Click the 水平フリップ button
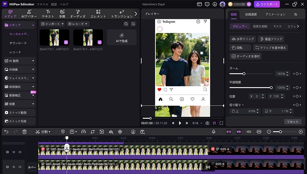Screen dimensions: 307x174 coord(243,39)
